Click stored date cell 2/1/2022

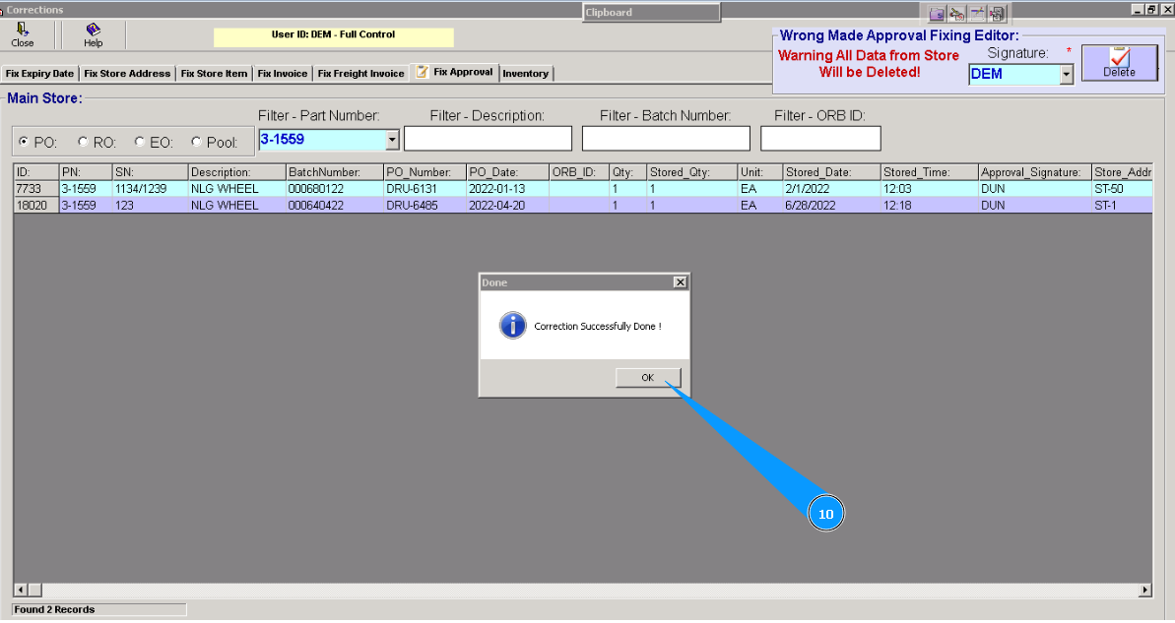pyautogui.click(x=831, y=189)
